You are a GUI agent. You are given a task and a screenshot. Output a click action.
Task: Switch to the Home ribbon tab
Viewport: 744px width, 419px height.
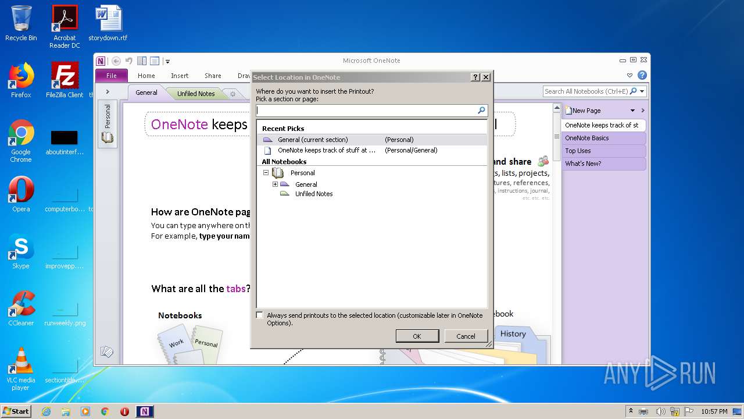tap(146, 76)
